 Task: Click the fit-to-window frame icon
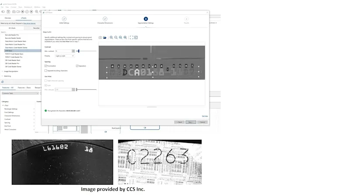coord(131,37)
